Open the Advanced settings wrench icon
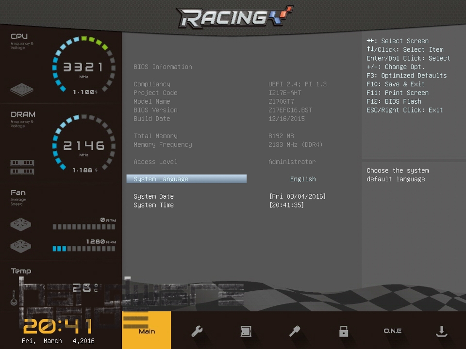The width and height of the screenshot is (466, 349). point(197,331)
